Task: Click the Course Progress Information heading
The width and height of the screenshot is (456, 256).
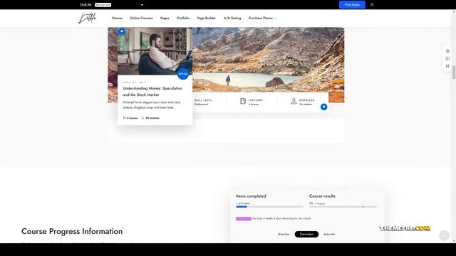Action: (72, 231)
